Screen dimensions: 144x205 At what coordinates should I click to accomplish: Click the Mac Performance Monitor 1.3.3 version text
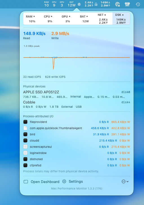point(77,189)
